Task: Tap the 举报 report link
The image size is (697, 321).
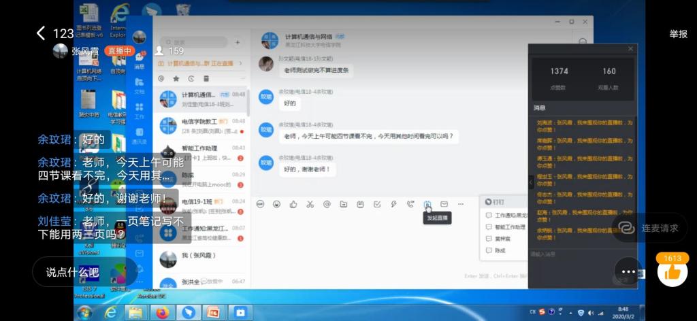Action: point(678,34)
